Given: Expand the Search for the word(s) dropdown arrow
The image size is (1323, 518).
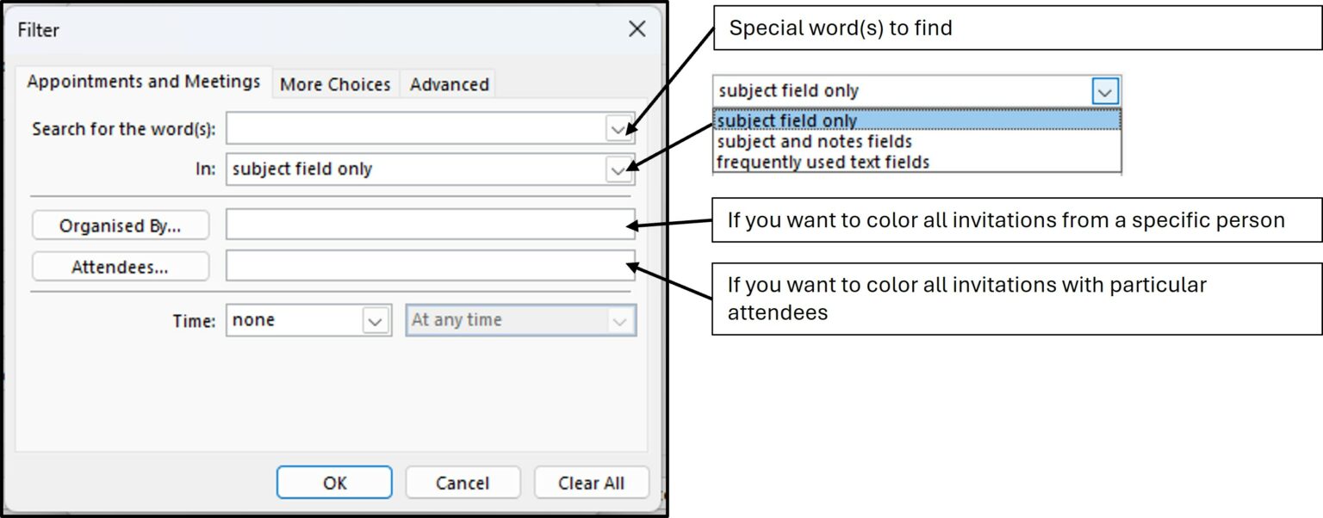Looking at the screenshot, I should (618, 129).
